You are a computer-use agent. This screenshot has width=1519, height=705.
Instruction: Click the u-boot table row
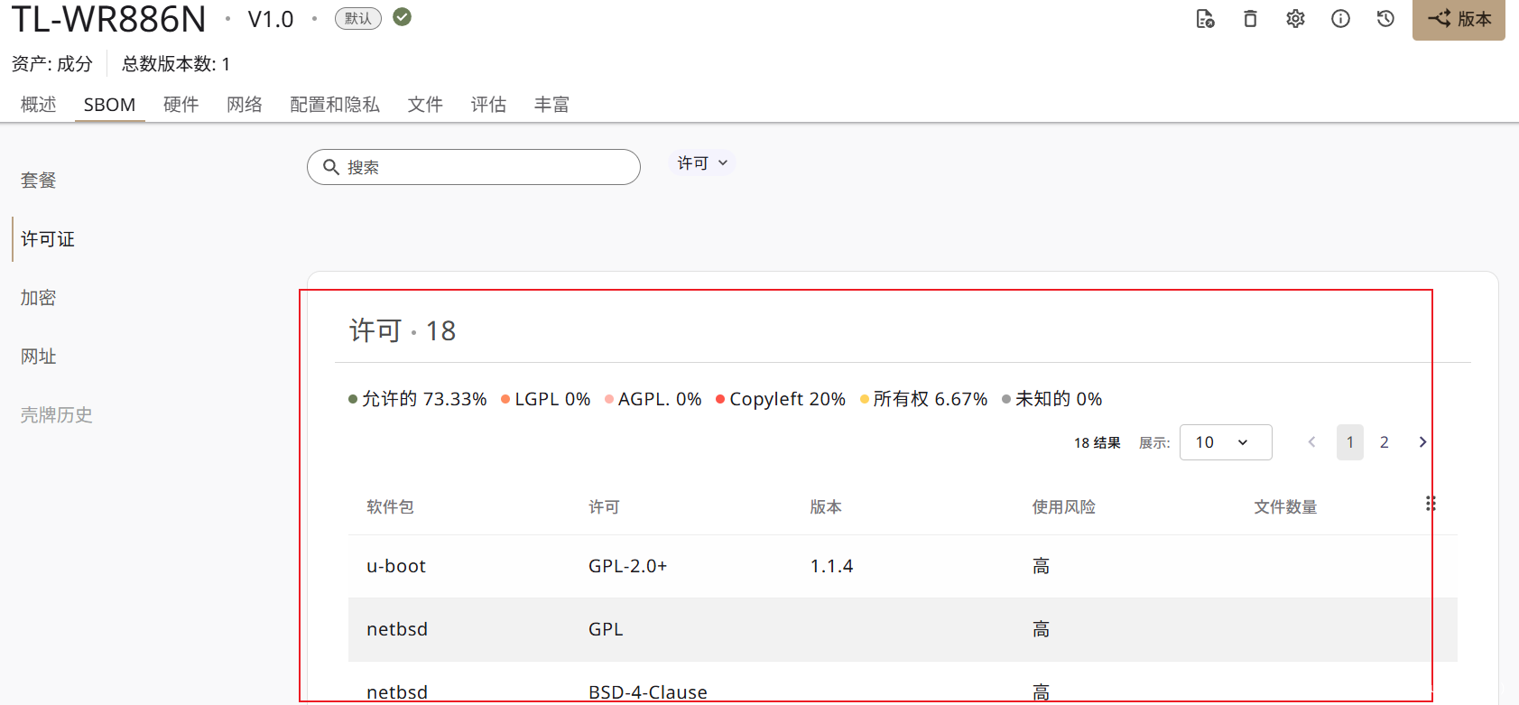(x=903, y=566)
